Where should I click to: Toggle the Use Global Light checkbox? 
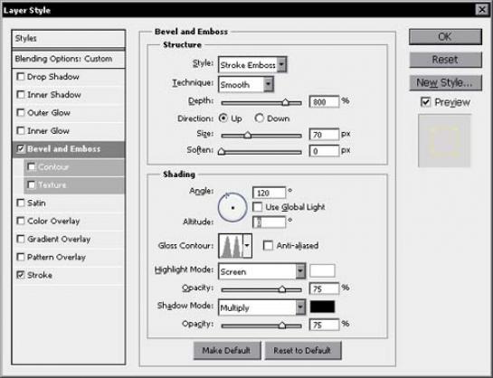click(x=257, y=207)
